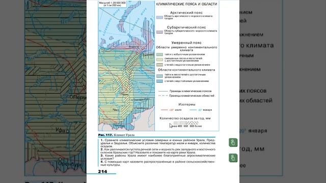
Task: Click the Subarctic marine climate purple swatch
Action: click(x=159, y=32)
